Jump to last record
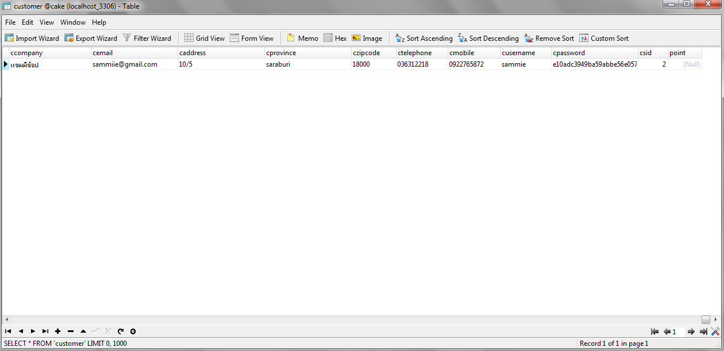The width and height of the screenshot is (724, 351). tap(45, 331)
